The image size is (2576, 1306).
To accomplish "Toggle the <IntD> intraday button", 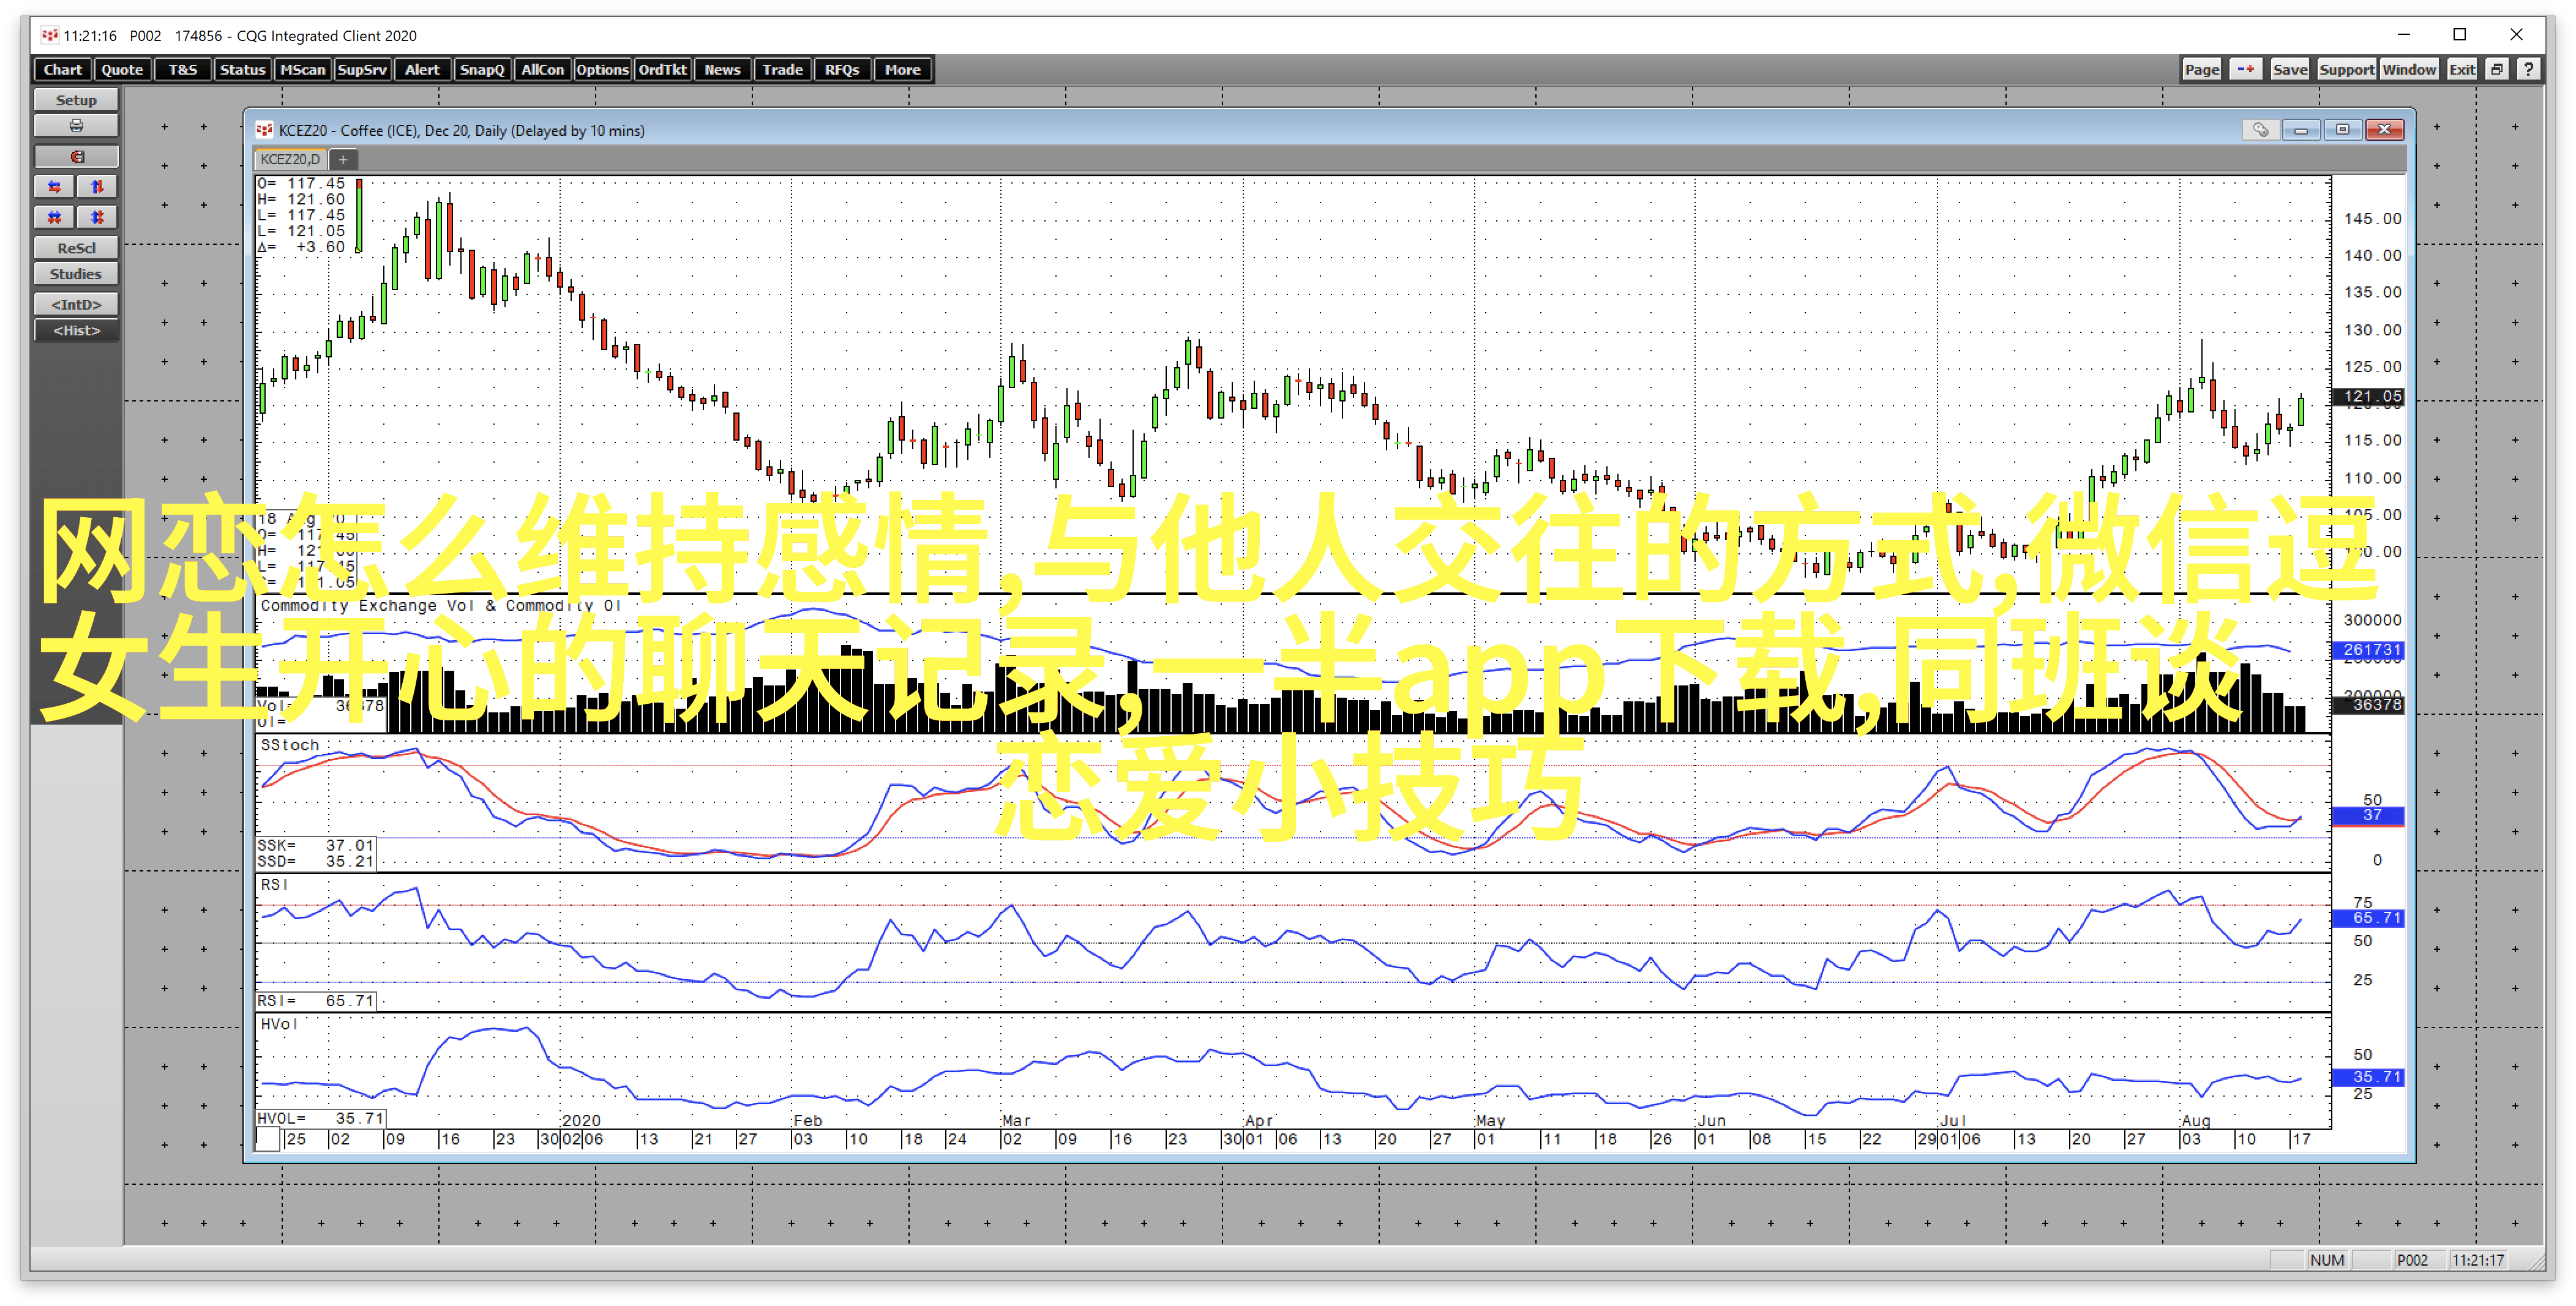I will [x=76, y=305].
